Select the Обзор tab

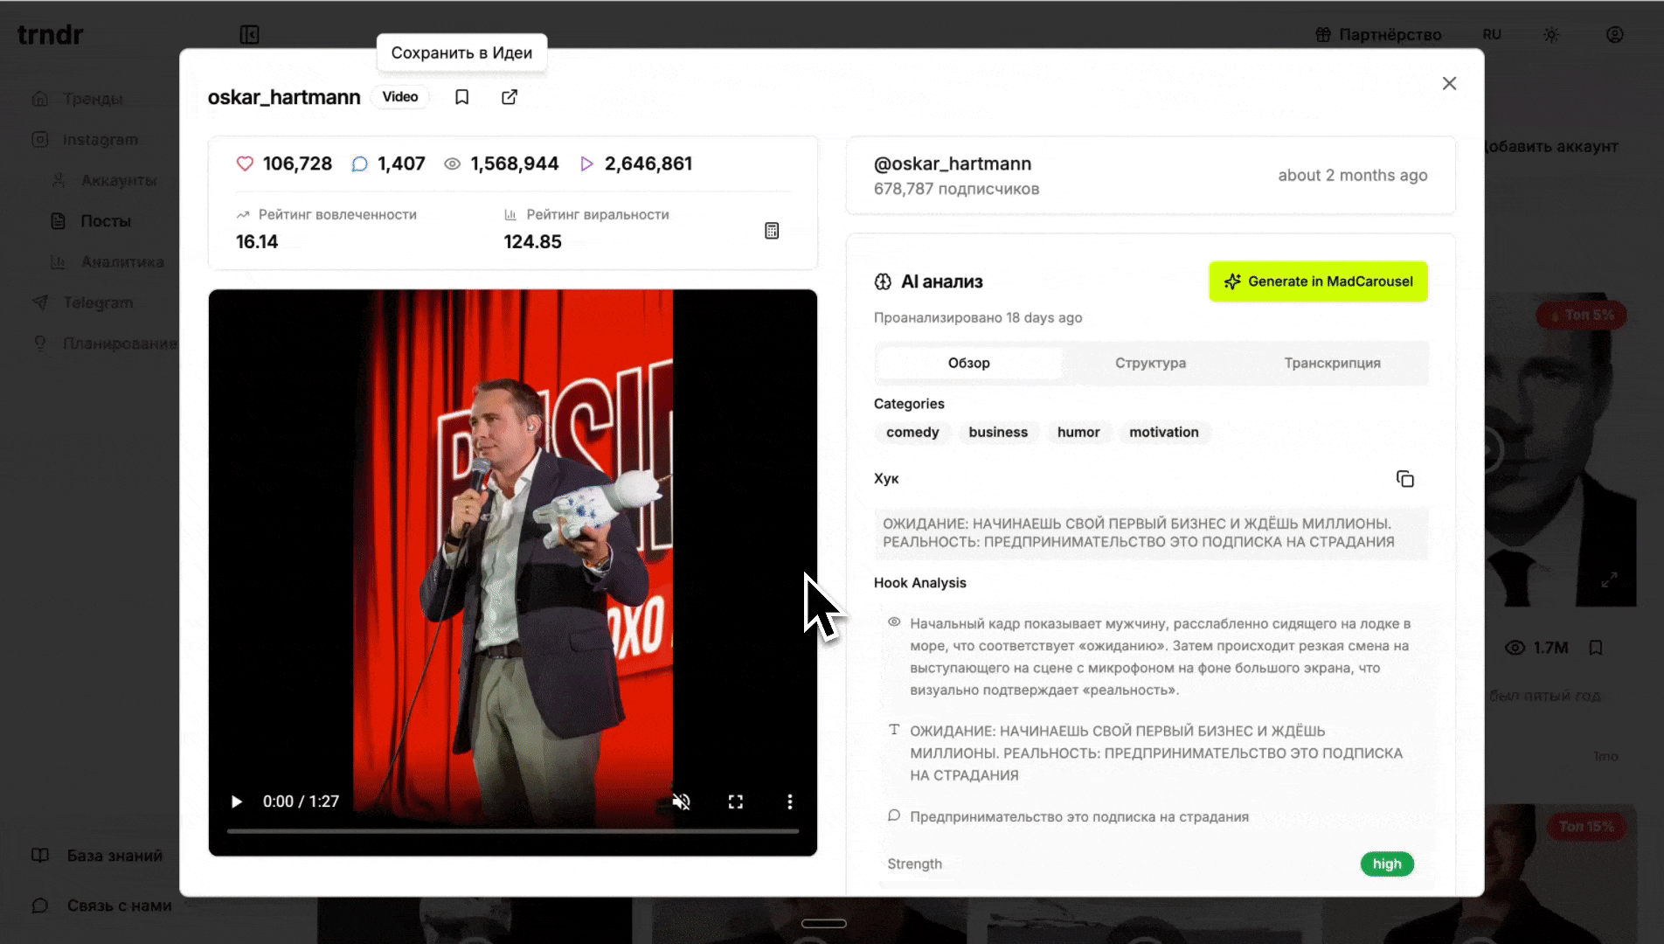[x=968, y=363]
